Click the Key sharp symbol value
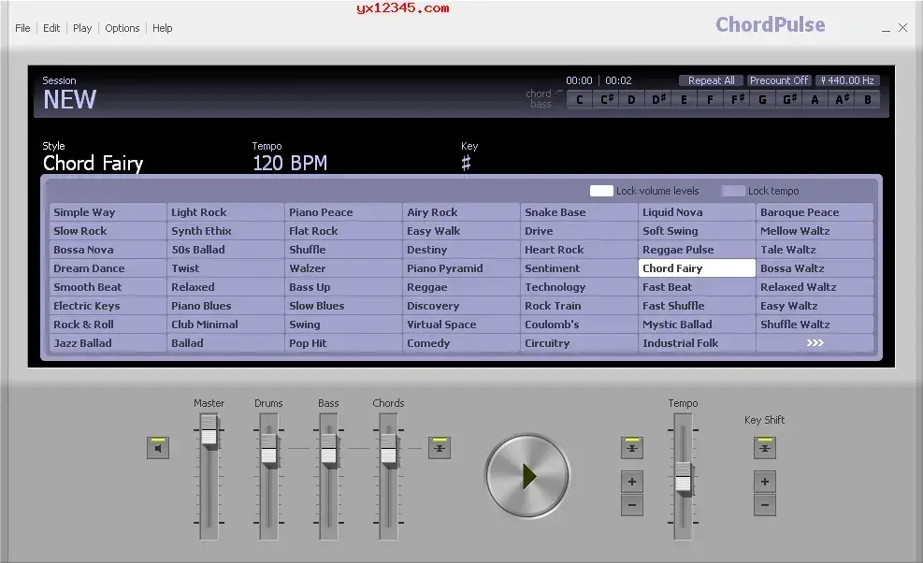The width and height of the screenshot is (923, 563). (x=467, y=163)
